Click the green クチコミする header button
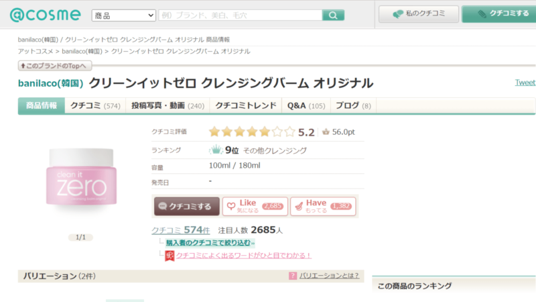 pos(500,14)
